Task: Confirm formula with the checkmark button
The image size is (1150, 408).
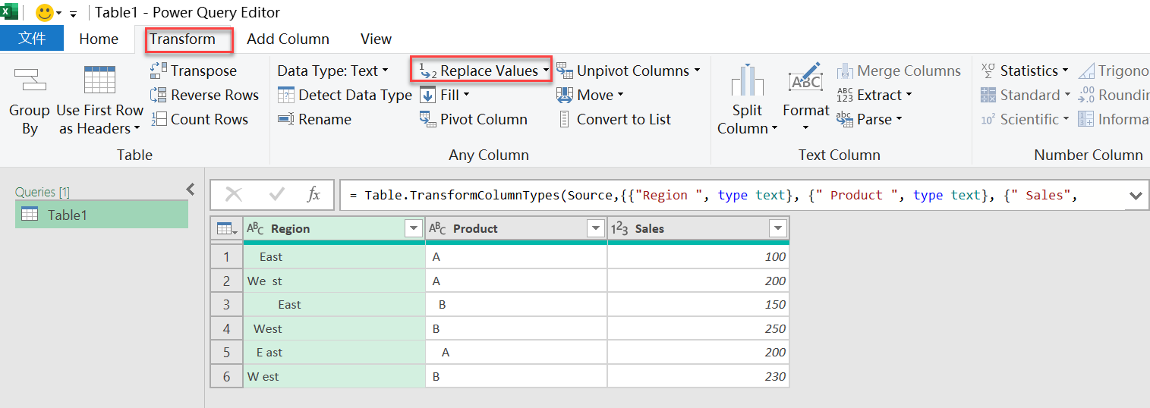Action: [276, 195]
